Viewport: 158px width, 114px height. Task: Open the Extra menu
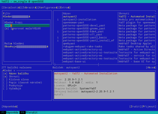click(x=64, y=8)
